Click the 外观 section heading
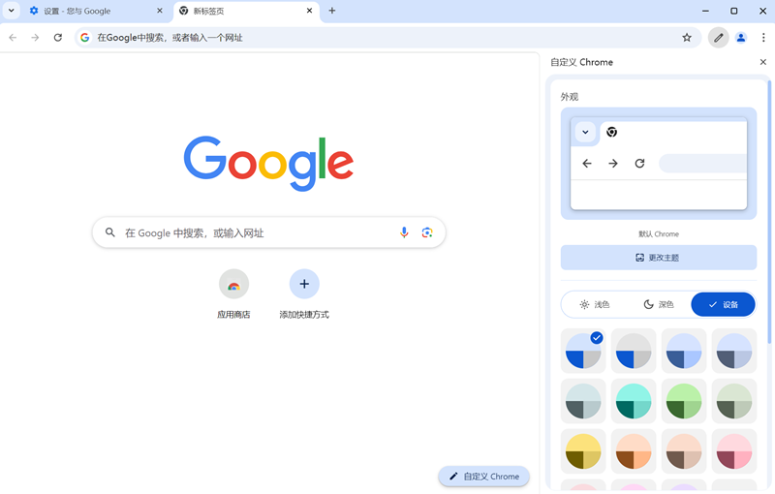 point(570,97)
